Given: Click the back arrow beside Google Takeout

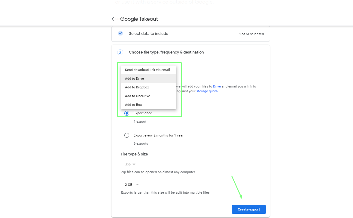Looking at the screenshot, I should [x=113, y=19].
